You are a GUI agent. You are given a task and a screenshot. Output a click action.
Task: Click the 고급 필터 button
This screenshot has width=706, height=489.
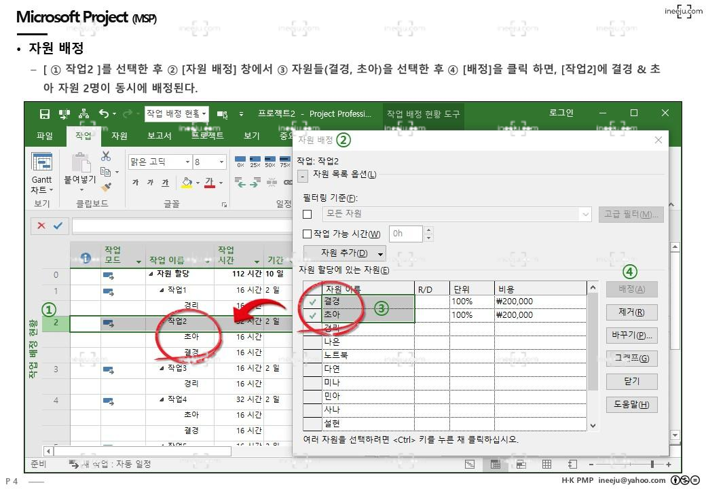[631, 215]
